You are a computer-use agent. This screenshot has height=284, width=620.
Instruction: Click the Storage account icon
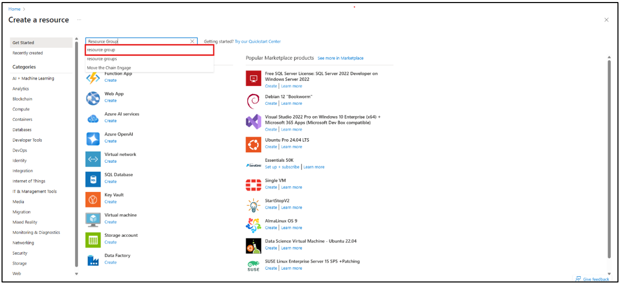pyautogui.click(x=93, y=239)
